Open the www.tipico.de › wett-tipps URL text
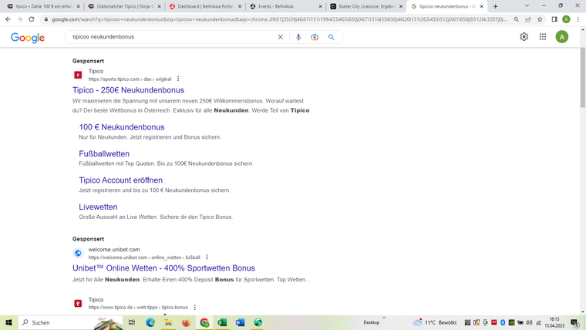Image resolution: width=586 pixels, height=330 pixels. pyautogui.click(x=138, y=307)
